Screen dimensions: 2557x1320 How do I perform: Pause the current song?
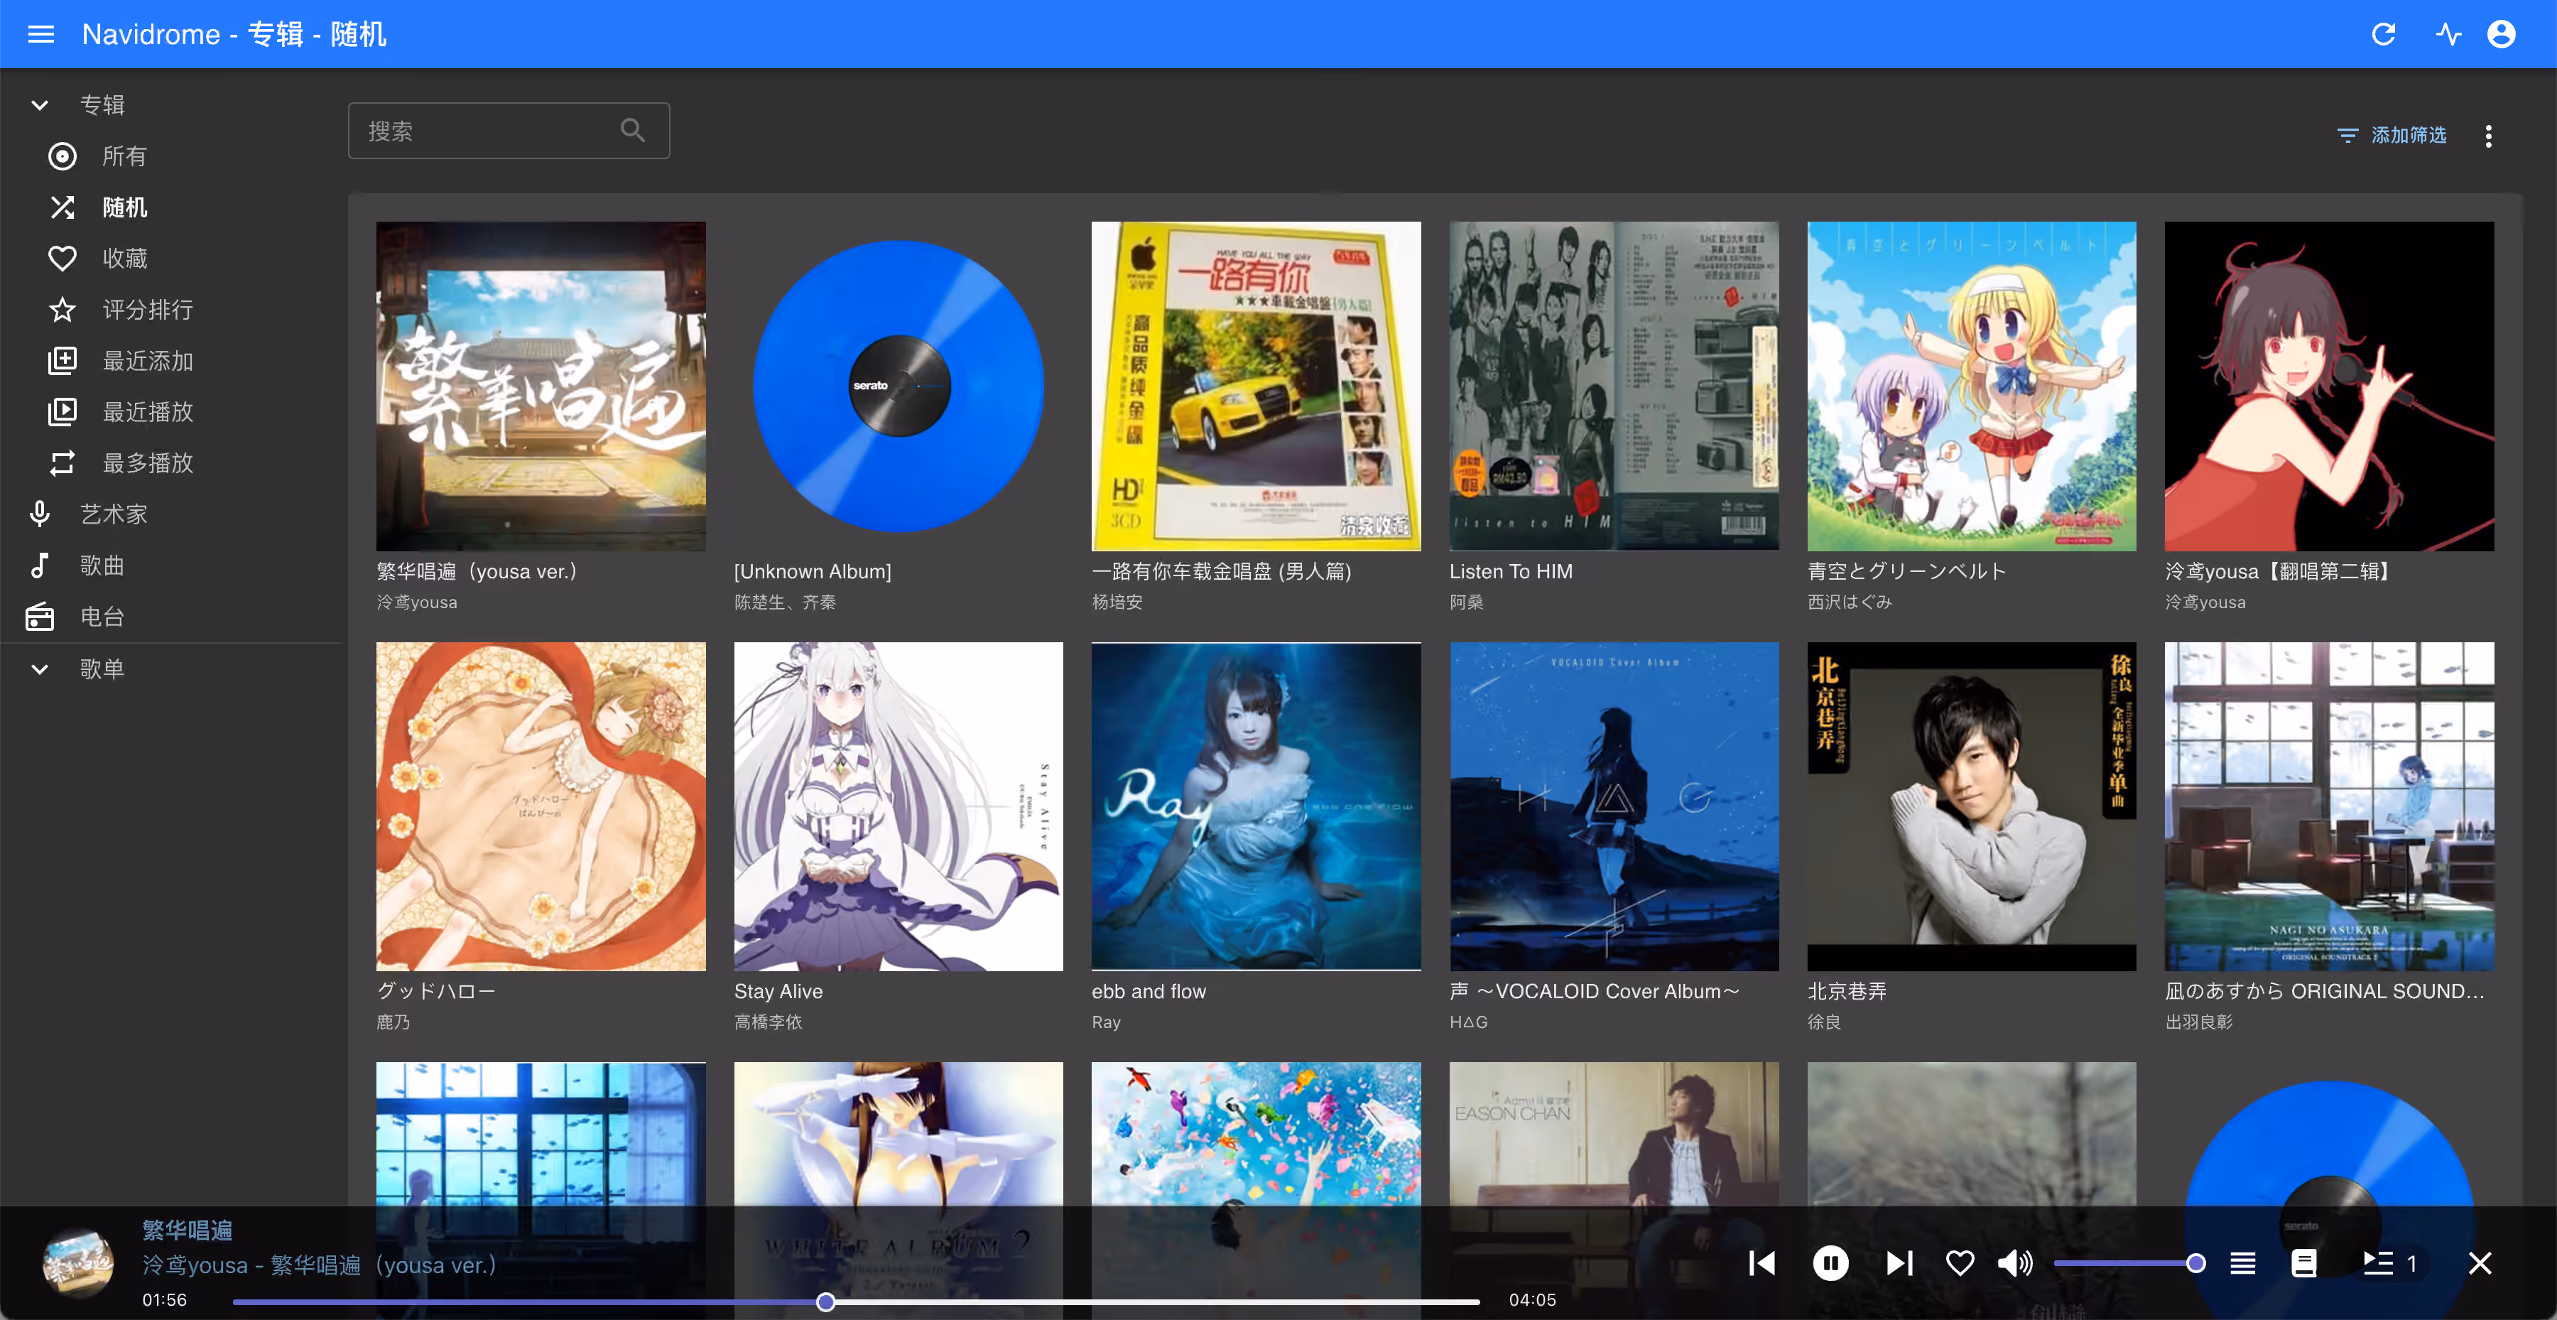(x=1830, y=1263)
